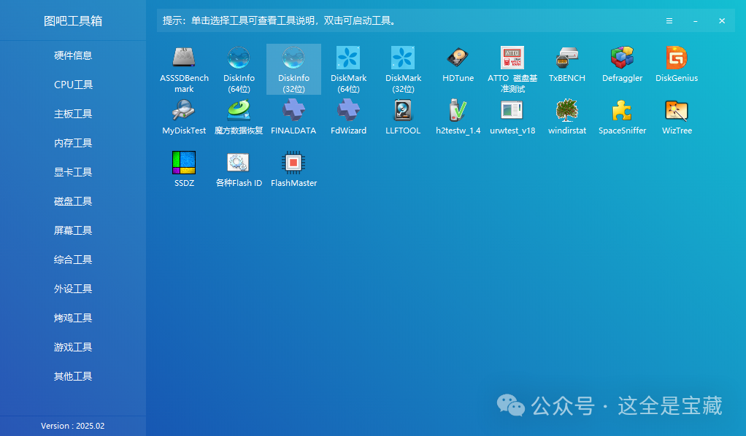
Task: Select the SpaceSniffer puzzle icon
Action: tap(623, 110)
